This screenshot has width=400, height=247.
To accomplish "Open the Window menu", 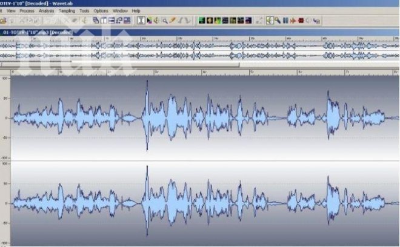I will (x=120, y=11).
